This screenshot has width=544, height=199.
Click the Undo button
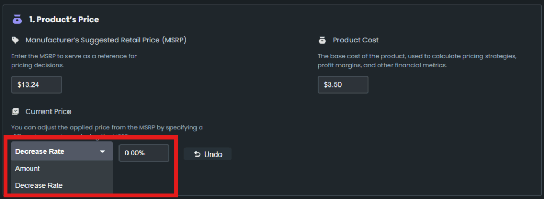coord(208,154)
